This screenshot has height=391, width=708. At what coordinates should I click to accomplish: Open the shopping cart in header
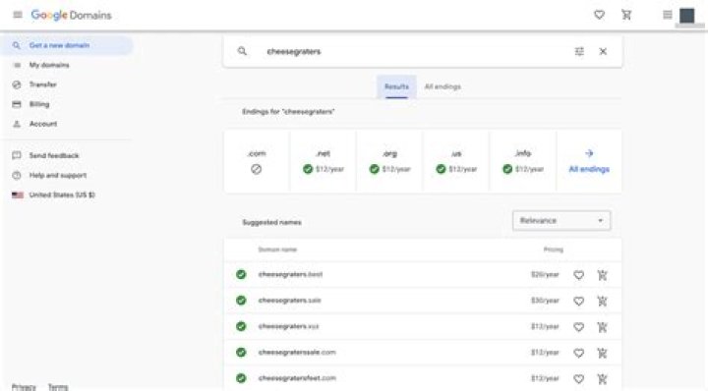click(x=626, y=15)
